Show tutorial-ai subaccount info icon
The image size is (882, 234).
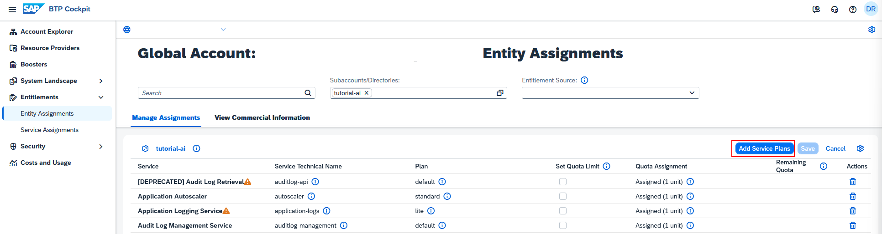coord(196,148)
